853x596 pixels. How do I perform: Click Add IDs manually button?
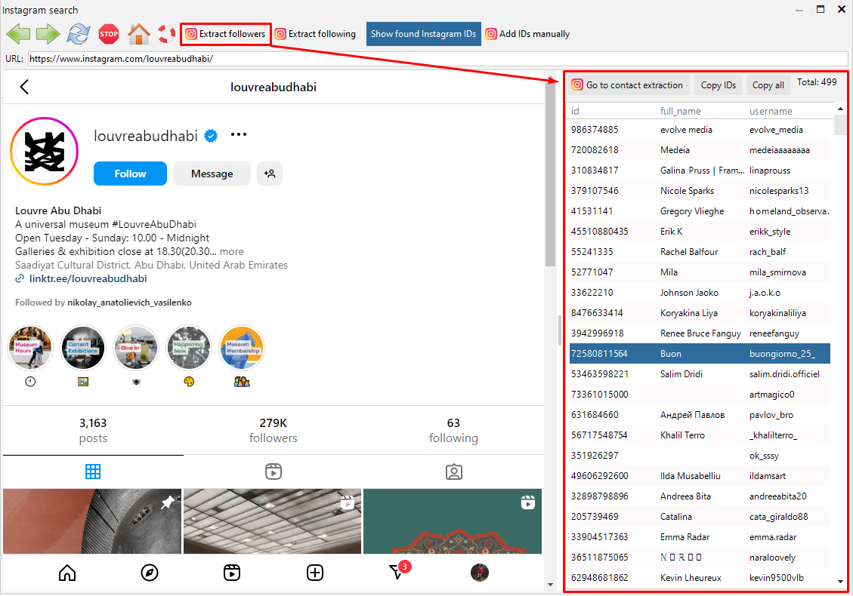(527, 34)
